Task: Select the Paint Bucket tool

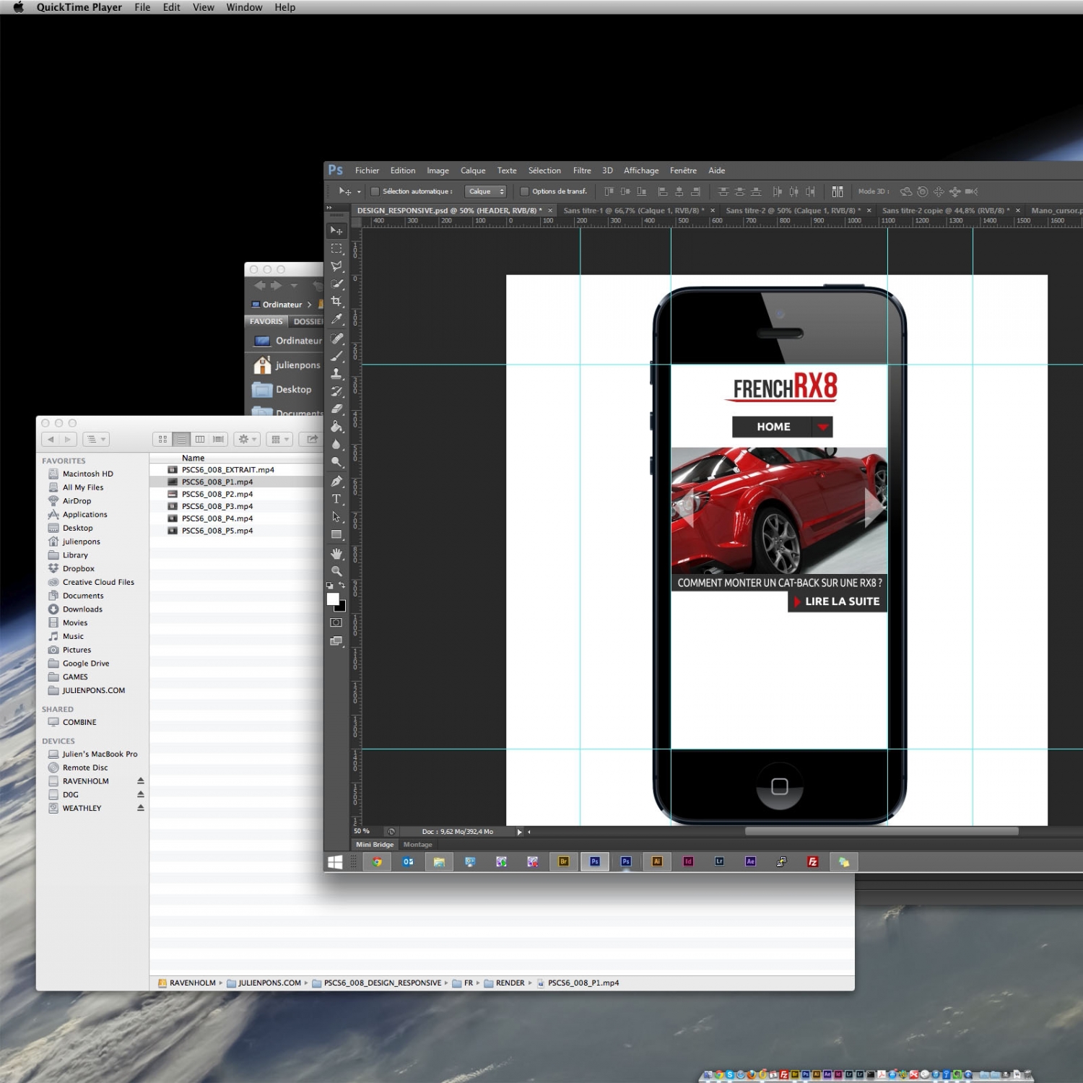Action: pyautogui.click(x=336, y=427)
